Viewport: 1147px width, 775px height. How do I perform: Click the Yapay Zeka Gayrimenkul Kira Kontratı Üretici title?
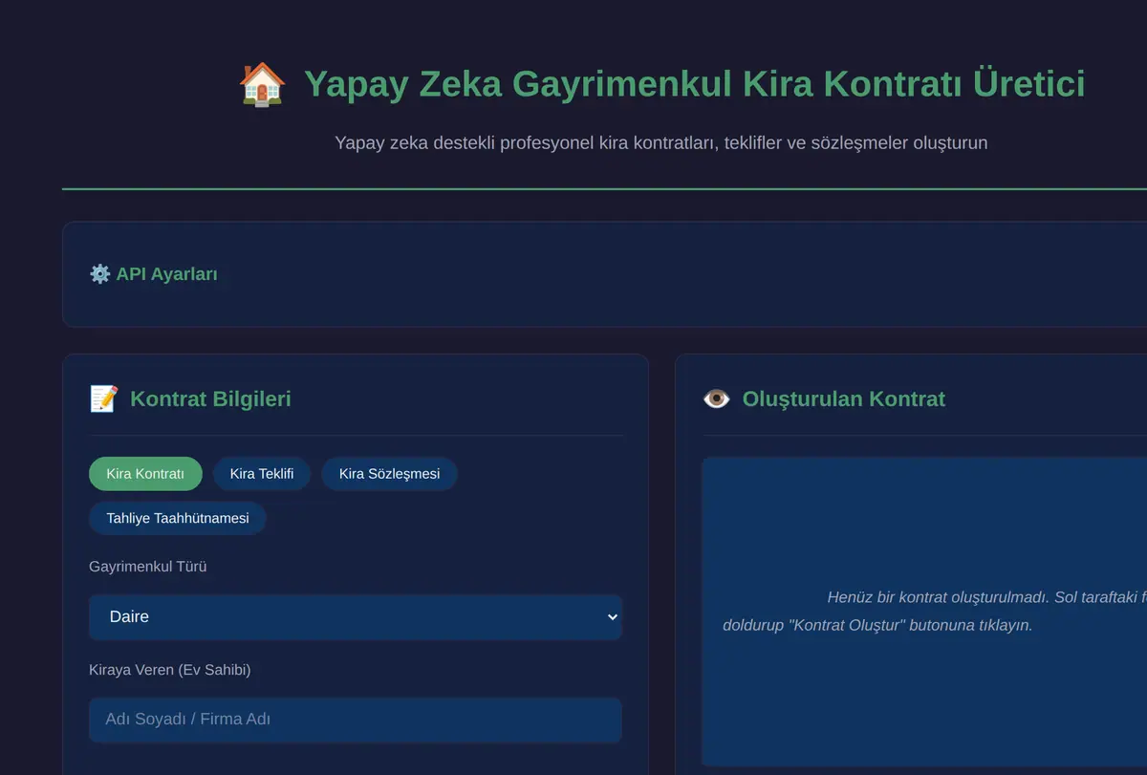695,84
